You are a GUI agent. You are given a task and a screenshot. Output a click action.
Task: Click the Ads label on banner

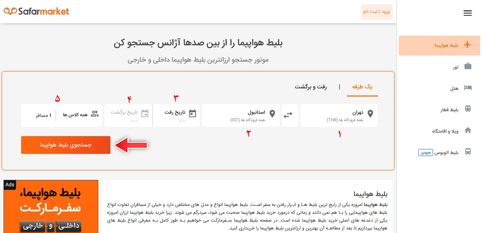[10, 185]
